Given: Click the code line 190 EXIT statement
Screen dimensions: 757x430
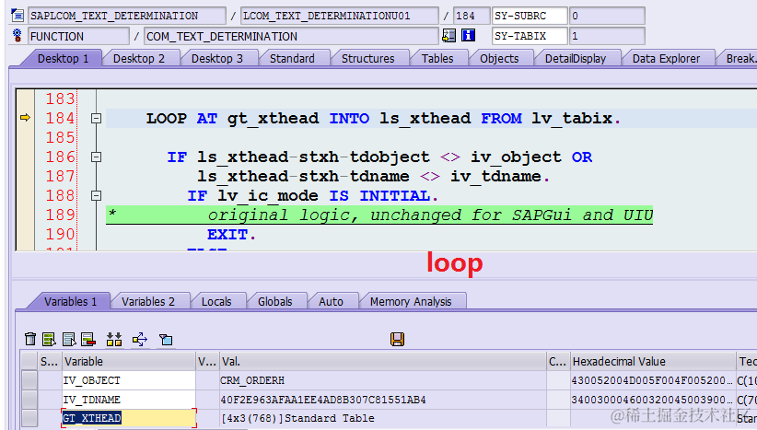Looking at the screenshot, I should click(231, 235).
